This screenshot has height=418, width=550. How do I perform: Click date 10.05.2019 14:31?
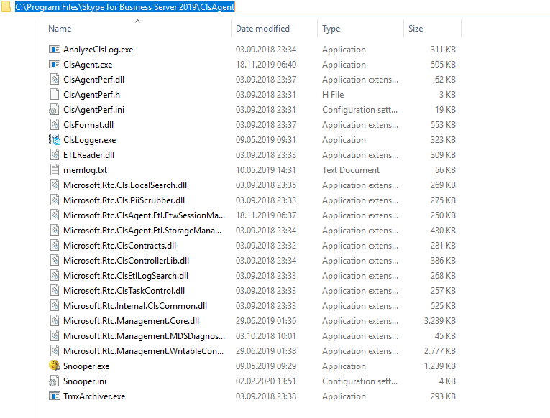click(266, 170)
